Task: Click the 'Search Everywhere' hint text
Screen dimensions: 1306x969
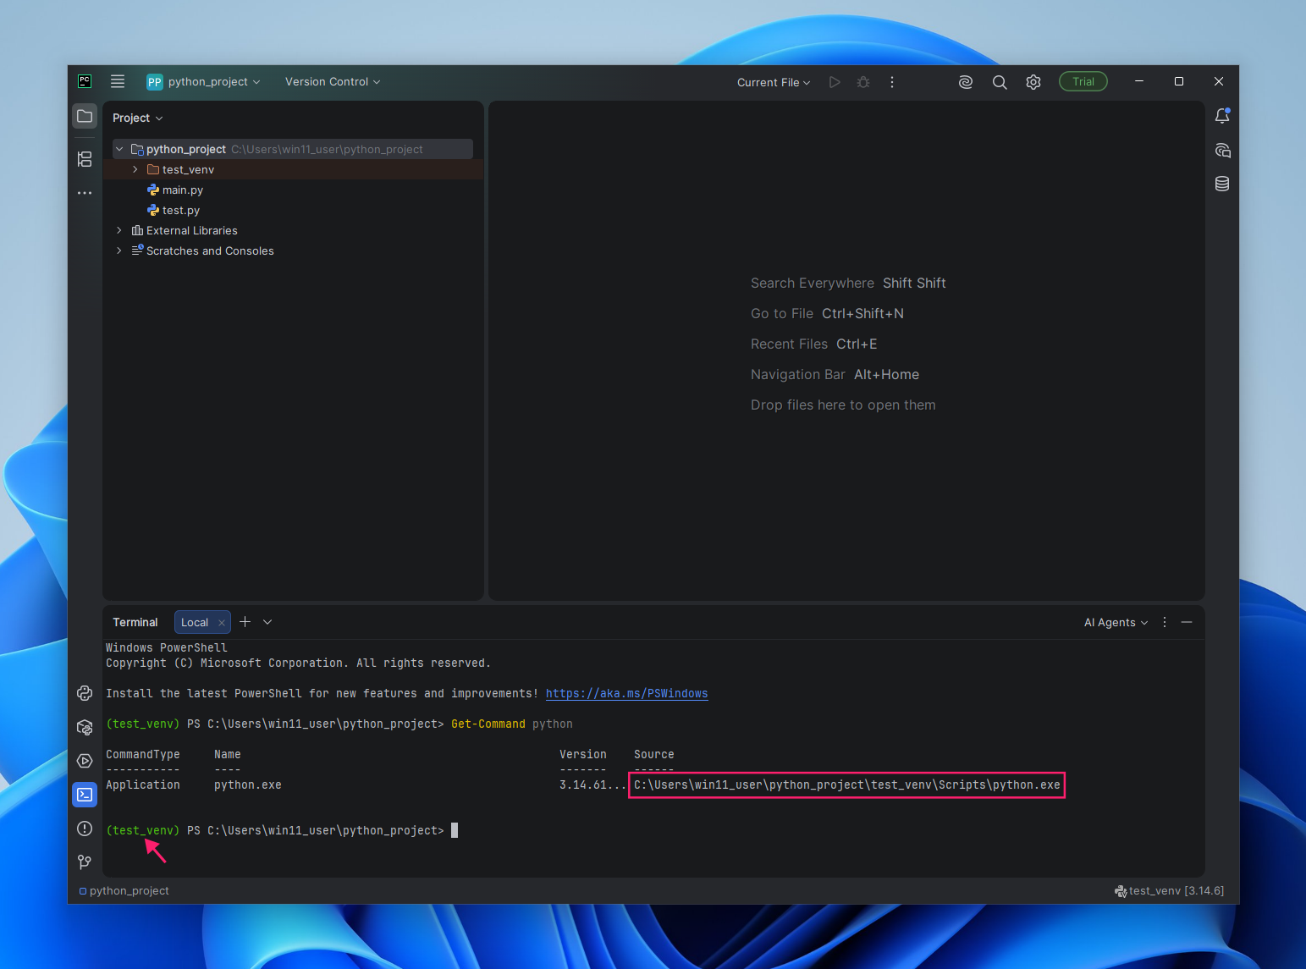Action: [x=813, y=283]
